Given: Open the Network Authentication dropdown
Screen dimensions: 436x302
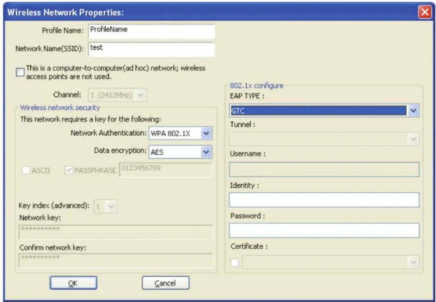Looking at the screenshot, I should click(x=180, y=134).
